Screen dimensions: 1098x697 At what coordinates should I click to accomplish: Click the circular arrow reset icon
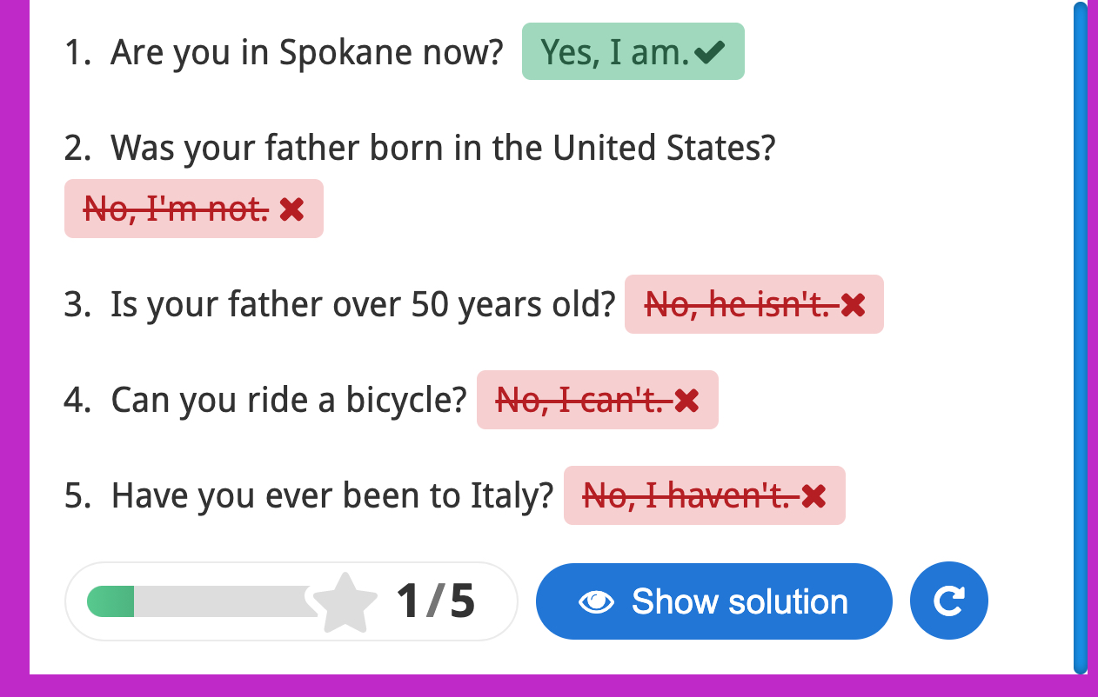coord(948,601)
